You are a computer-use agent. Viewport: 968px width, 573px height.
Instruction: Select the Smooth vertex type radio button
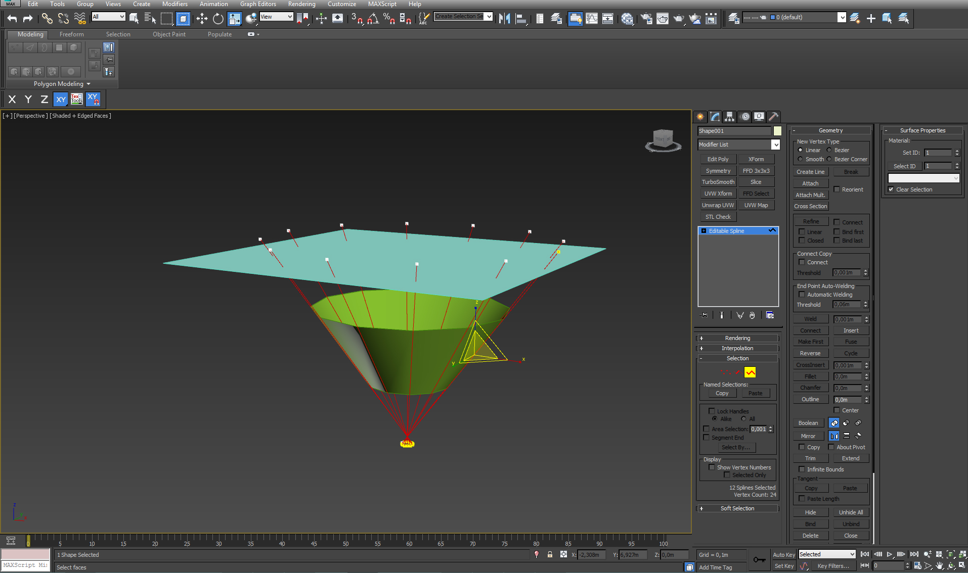(800, 159)
